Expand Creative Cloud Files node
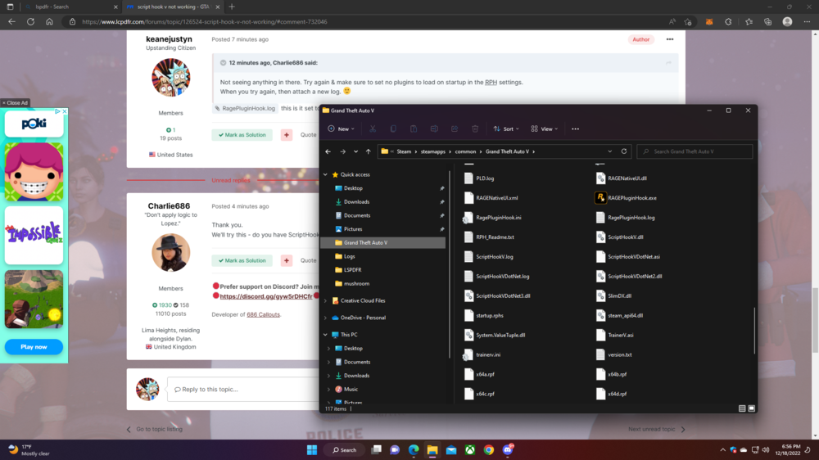The height and width of the screenshot is (460, 819). [x=325, y=300]
